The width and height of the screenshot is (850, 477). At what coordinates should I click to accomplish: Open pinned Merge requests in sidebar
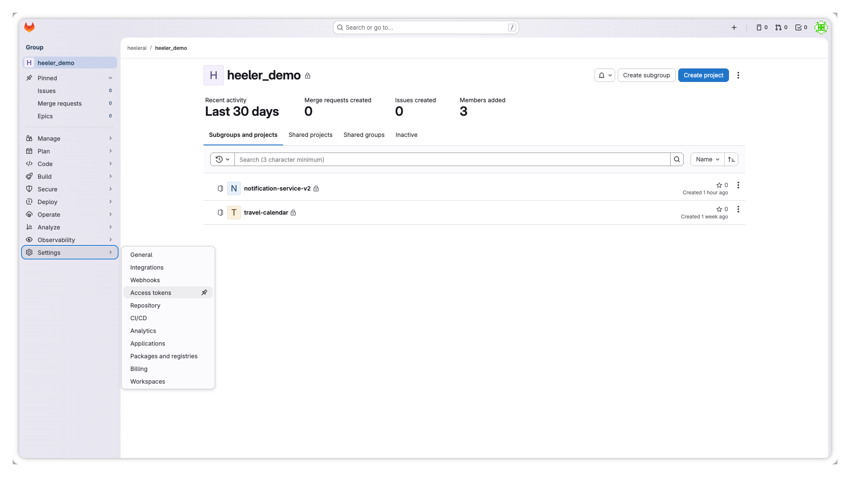(x=70, y=104)
